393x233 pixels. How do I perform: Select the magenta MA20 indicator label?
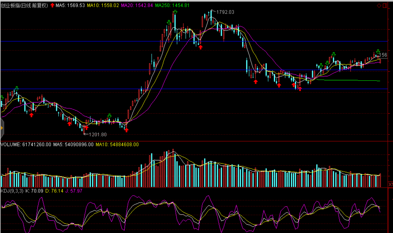137,6
